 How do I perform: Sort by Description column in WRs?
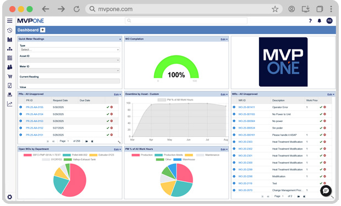pyautogui.click(x=278, y=101)
